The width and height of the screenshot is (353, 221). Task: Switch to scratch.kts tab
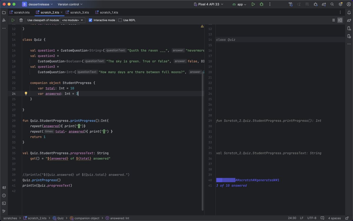[x=19, y=12]
